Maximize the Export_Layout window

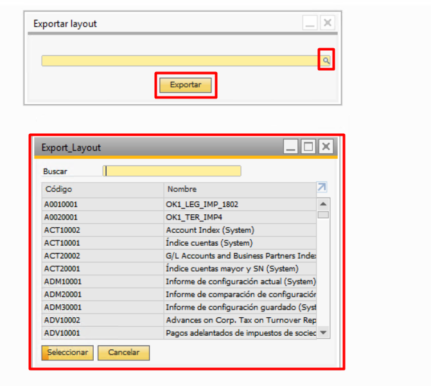point(309,147)
